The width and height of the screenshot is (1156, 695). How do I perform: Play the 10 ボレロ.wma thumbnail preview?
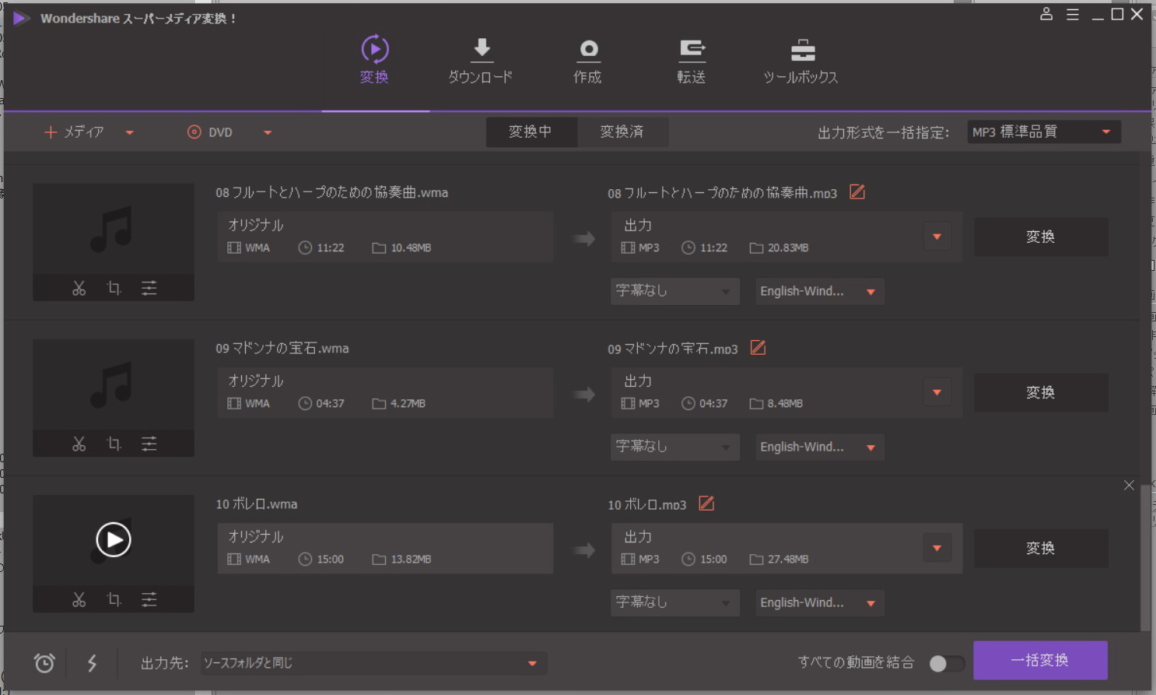point(114,539)
